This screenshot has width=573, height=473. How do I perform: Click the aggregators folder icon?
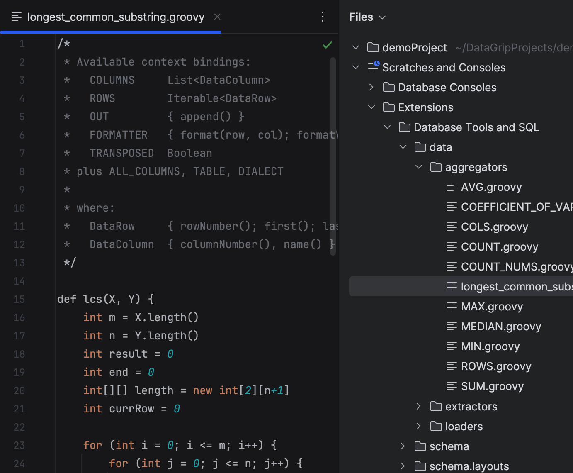pyautogui.click(x=436, y=167)
